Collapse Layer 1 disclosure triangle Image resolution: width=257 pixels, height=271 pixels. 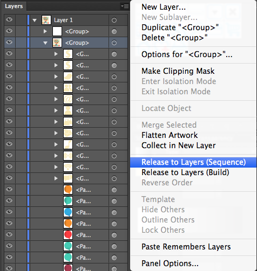(x=35, y=20)
